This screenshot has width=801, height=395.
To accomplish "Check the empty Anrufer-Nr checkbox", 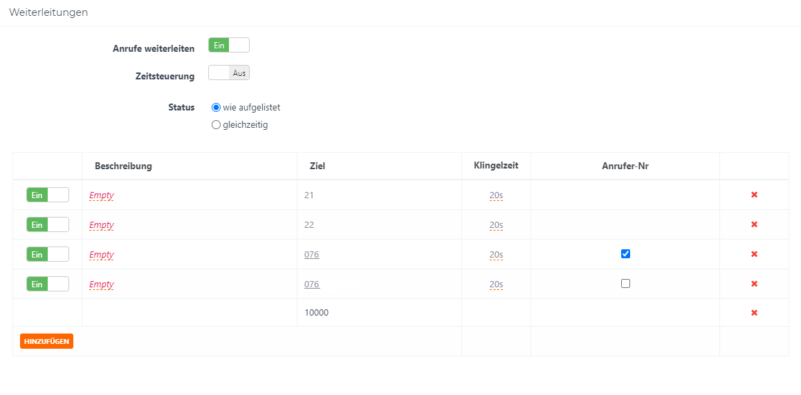I will (625, 283).
